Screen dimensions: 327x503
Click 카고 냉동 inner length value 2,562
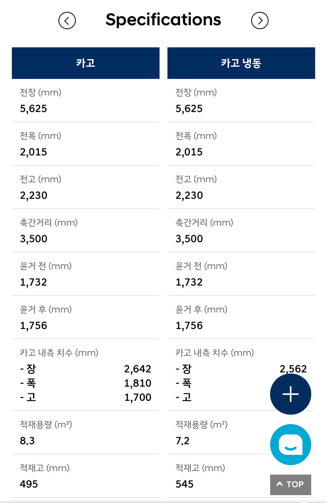293,369
